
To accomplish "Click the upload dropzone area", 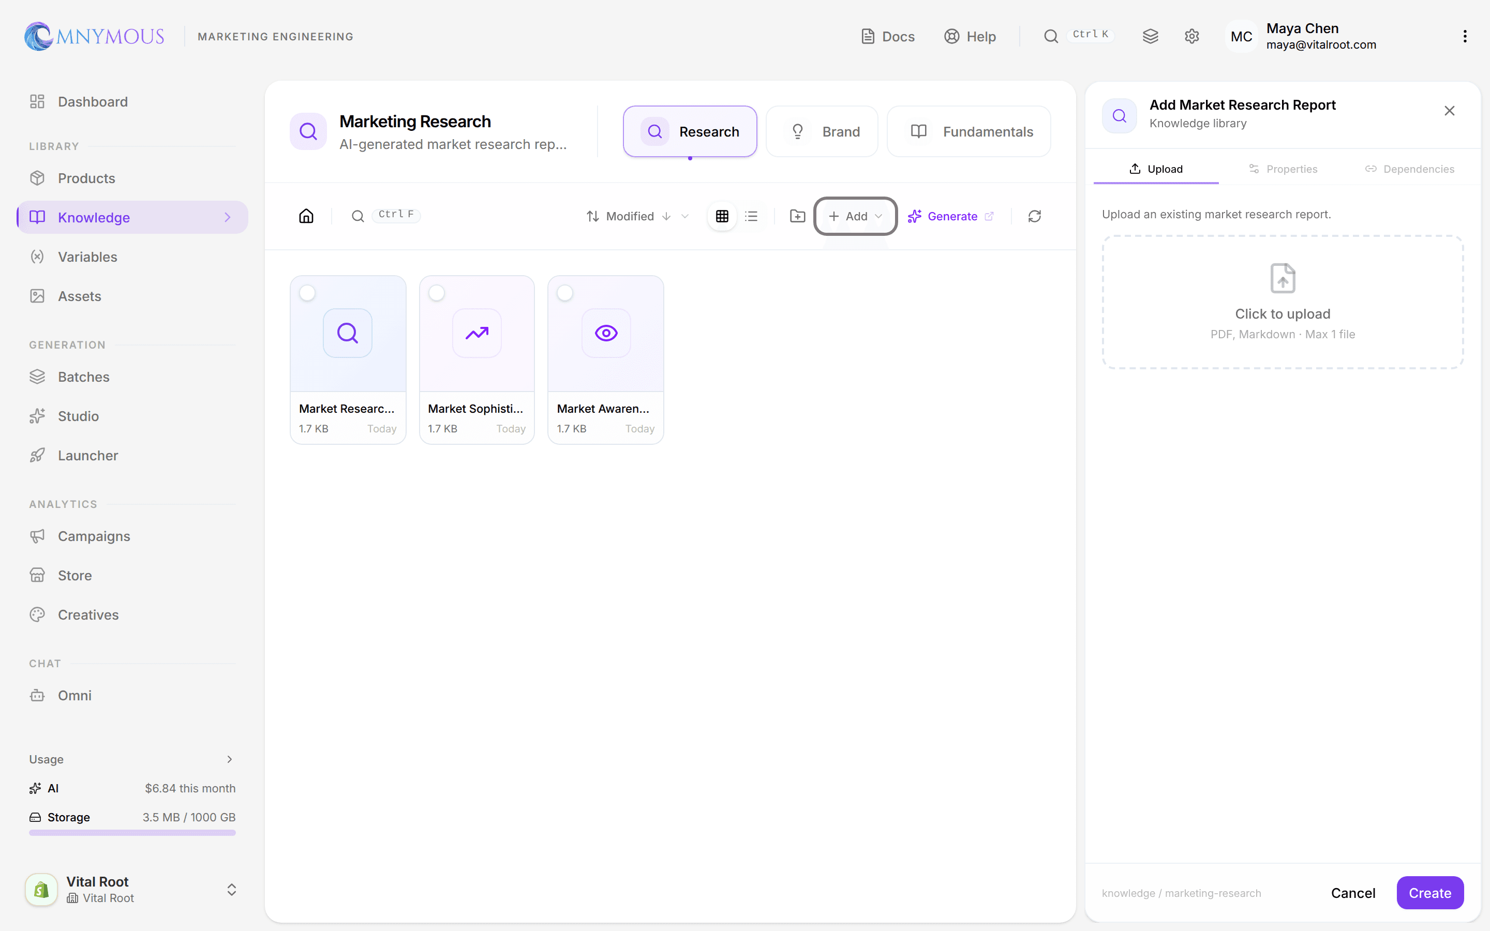I will 1283,302.
